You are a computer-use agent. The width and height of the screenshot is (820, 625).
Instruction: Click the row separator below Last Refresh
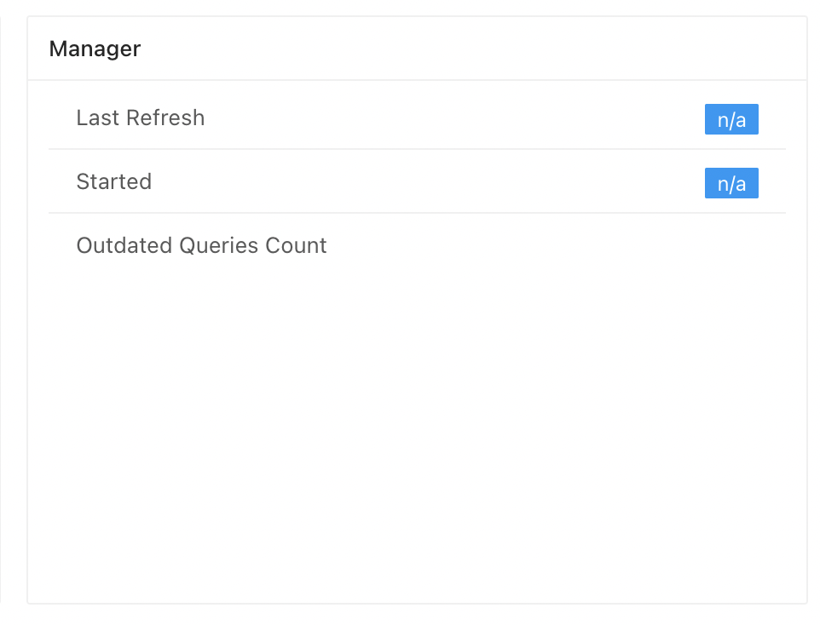pos(418,150)
